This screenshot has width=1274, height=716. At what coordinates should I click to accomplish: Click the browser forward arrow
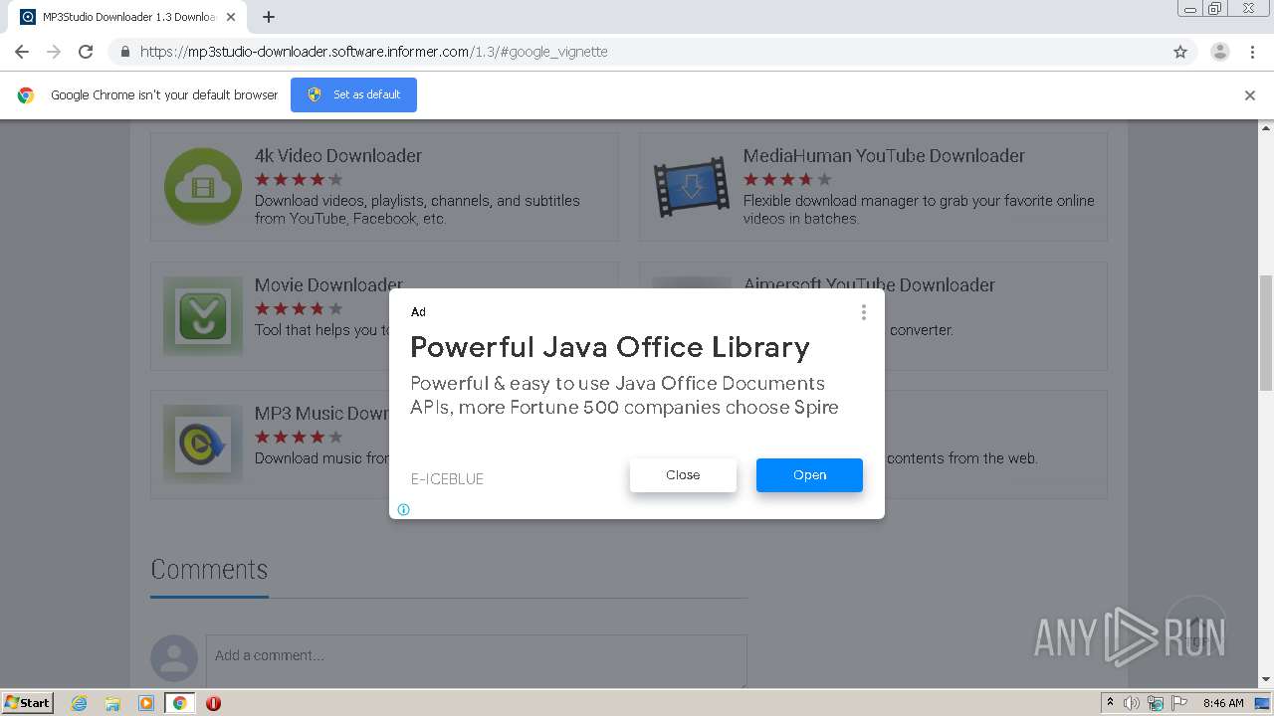[54, 52]
